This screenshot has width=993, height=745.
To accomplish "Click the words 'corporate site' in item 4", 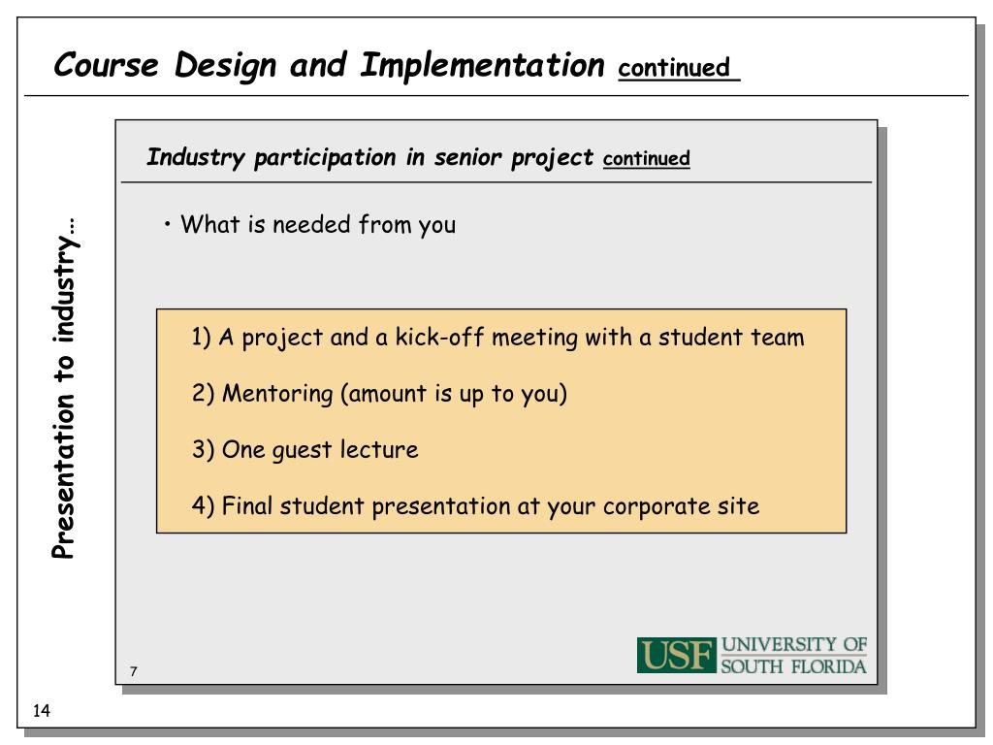I will tap(681, 506).
